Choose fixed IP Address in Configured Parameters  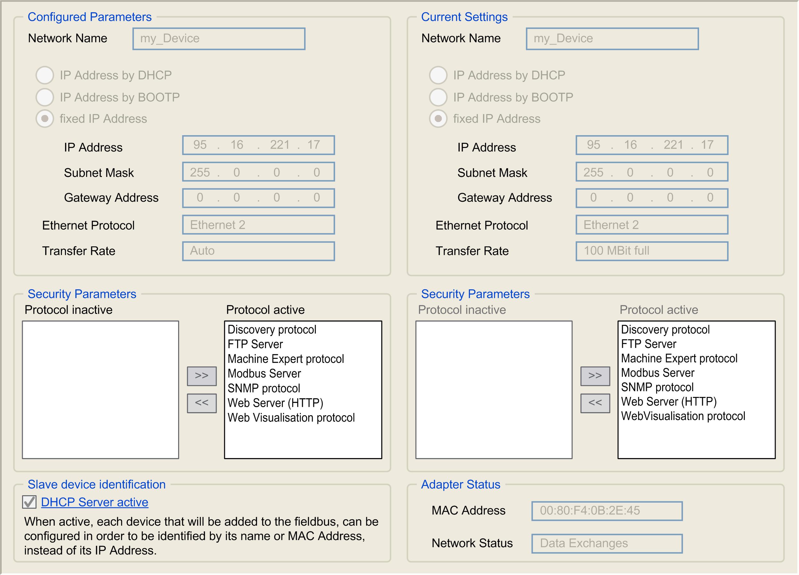pos(45,119)
